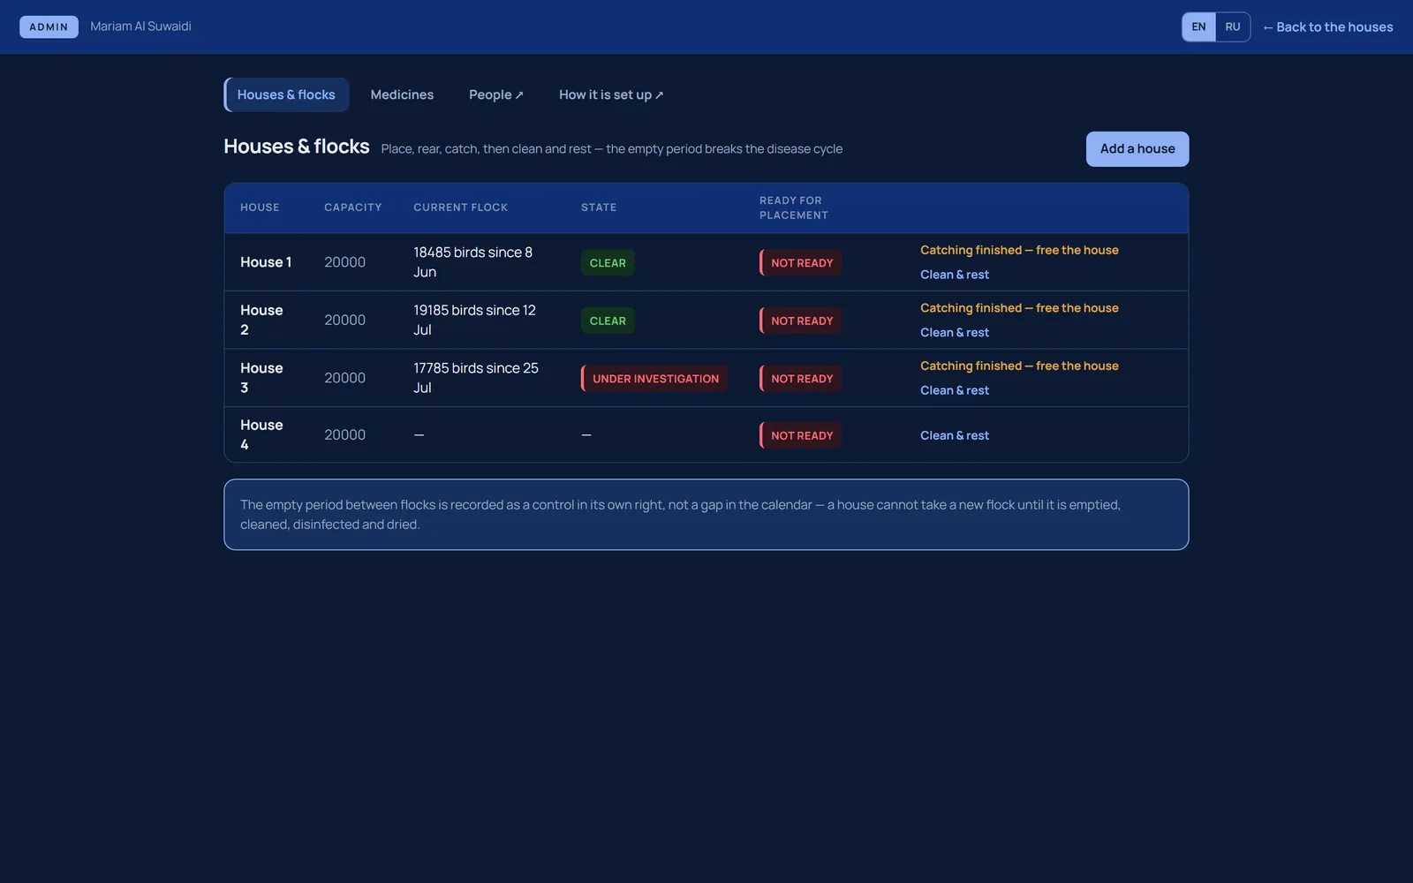Switch language to RU
The width and height of the screenshot is (1413, 883).
coord(1232,26)
